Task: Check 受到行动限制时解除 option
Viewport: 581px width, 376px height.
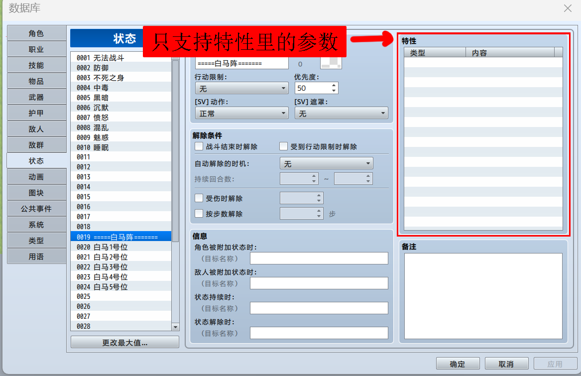Action: coord(283,146)
